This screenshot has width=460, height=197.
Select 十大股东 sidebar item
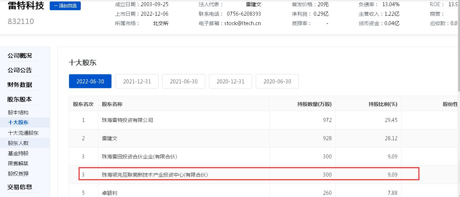[x=18, y=123]
